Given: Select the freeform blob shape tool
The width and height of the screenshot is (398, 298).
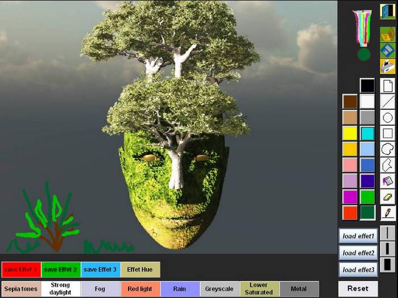Looking at the screenshot, I should tap(388, 149).
